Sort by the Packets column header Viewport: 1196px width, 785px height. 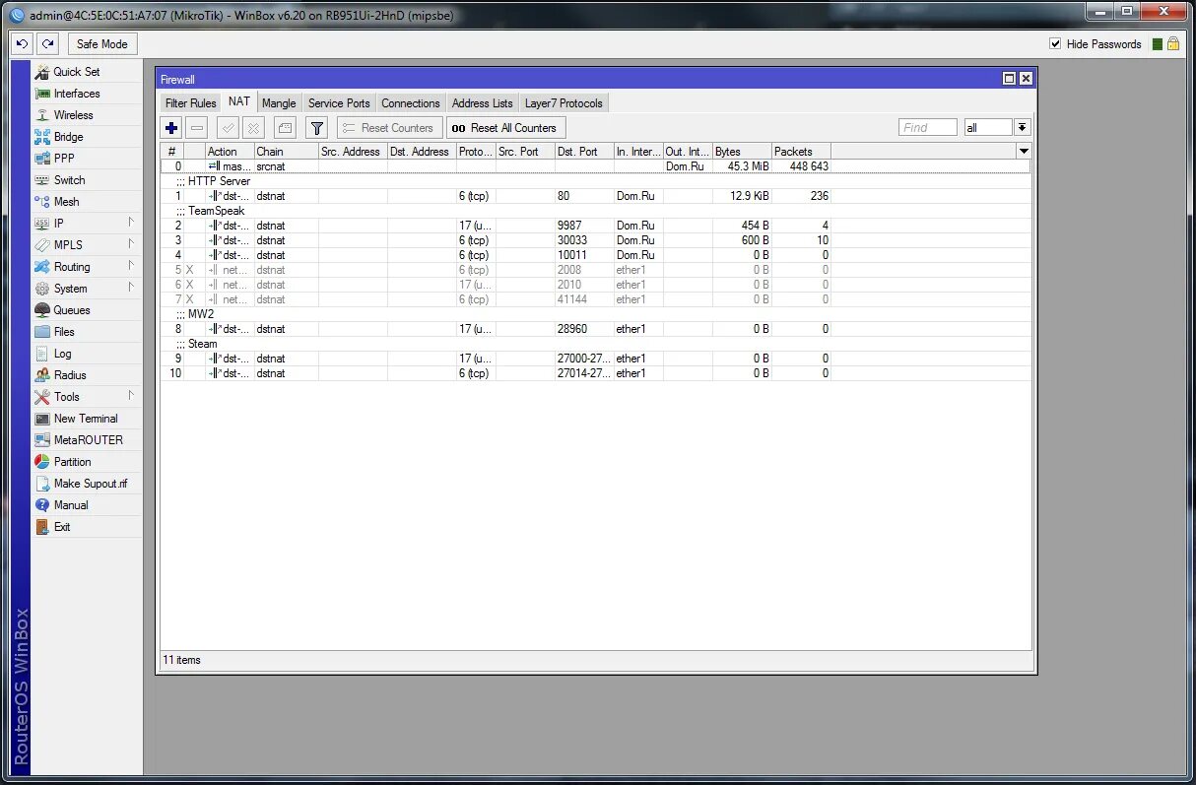[801, 151]
